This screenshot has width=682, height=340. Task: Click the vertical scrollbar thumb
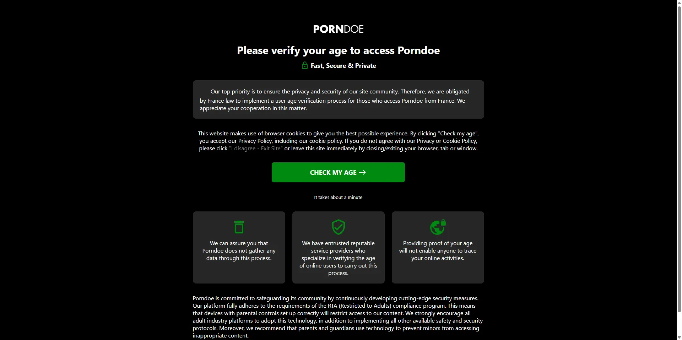tap(679, 160)
